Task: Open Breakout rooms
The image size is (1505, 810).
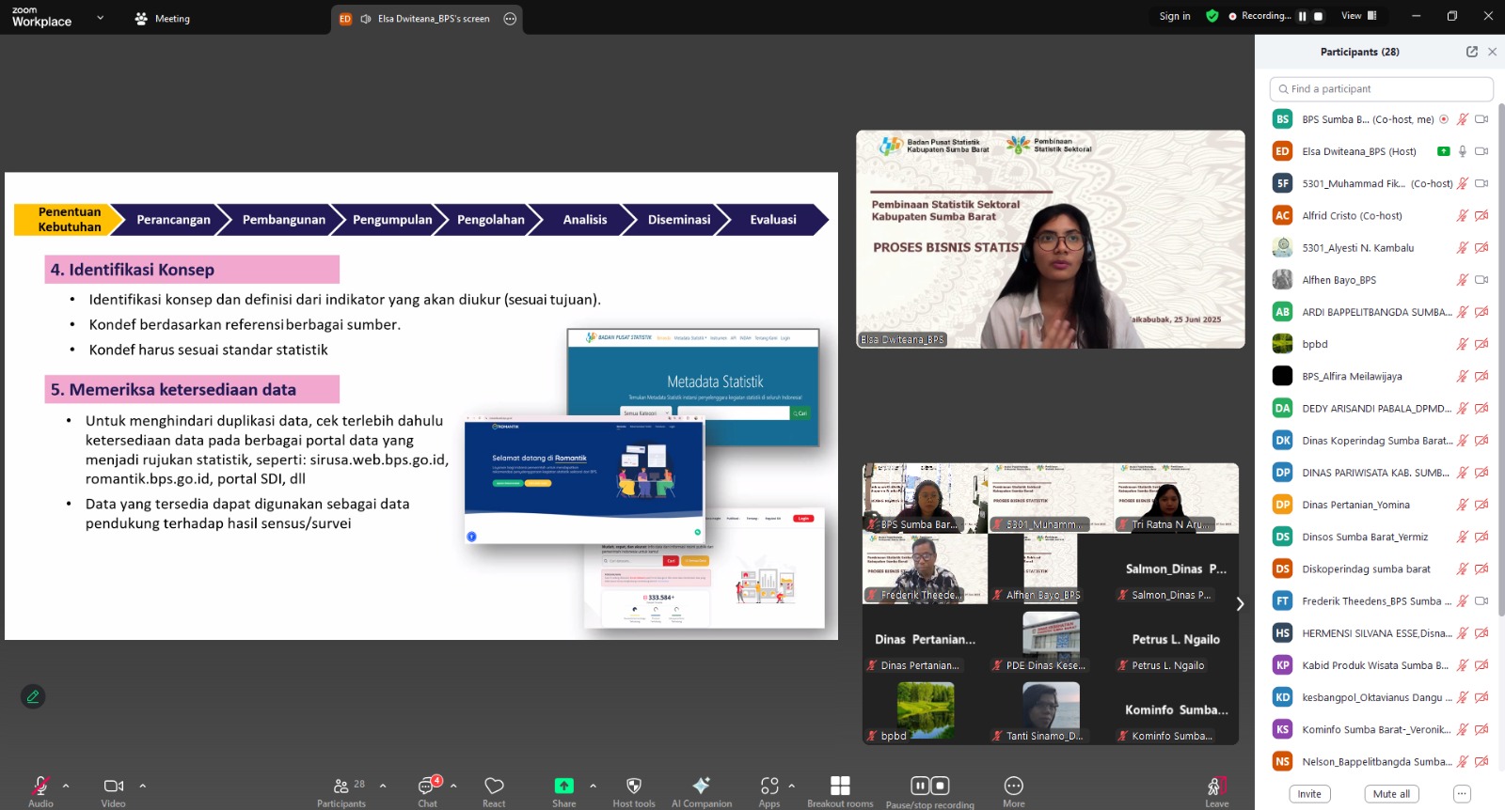Action: [840, 786]
